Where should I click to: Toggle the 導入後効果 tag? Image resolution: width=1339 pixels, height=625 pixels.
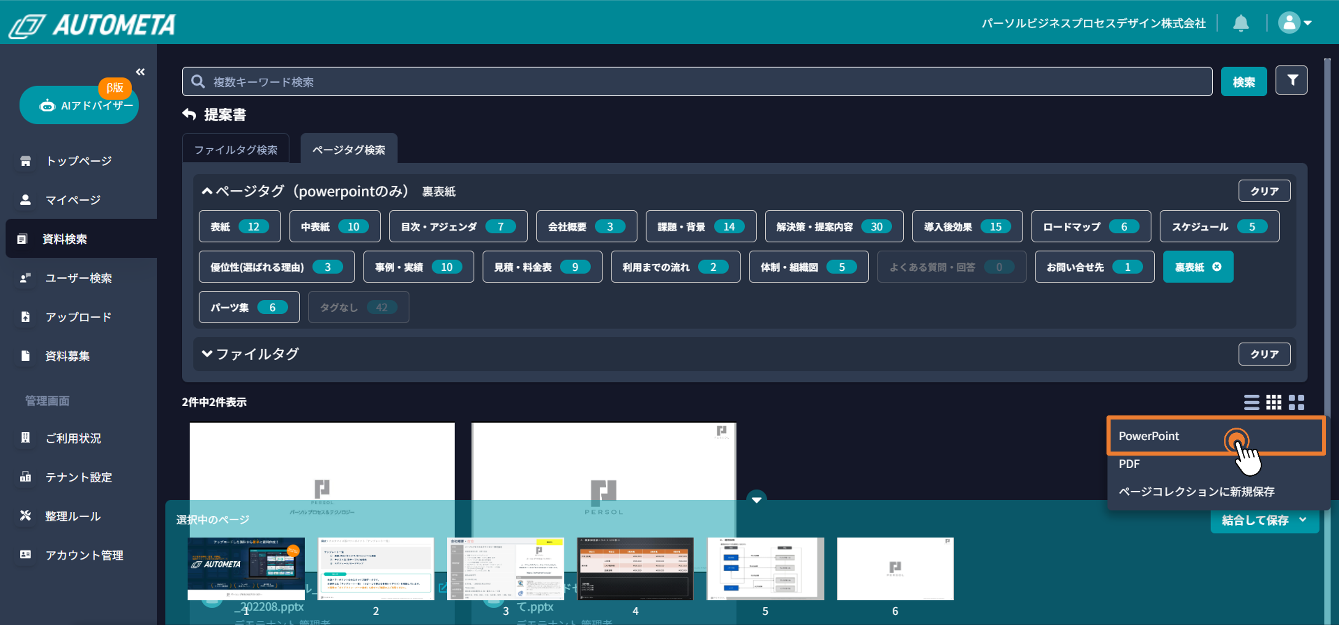point(967,226)
